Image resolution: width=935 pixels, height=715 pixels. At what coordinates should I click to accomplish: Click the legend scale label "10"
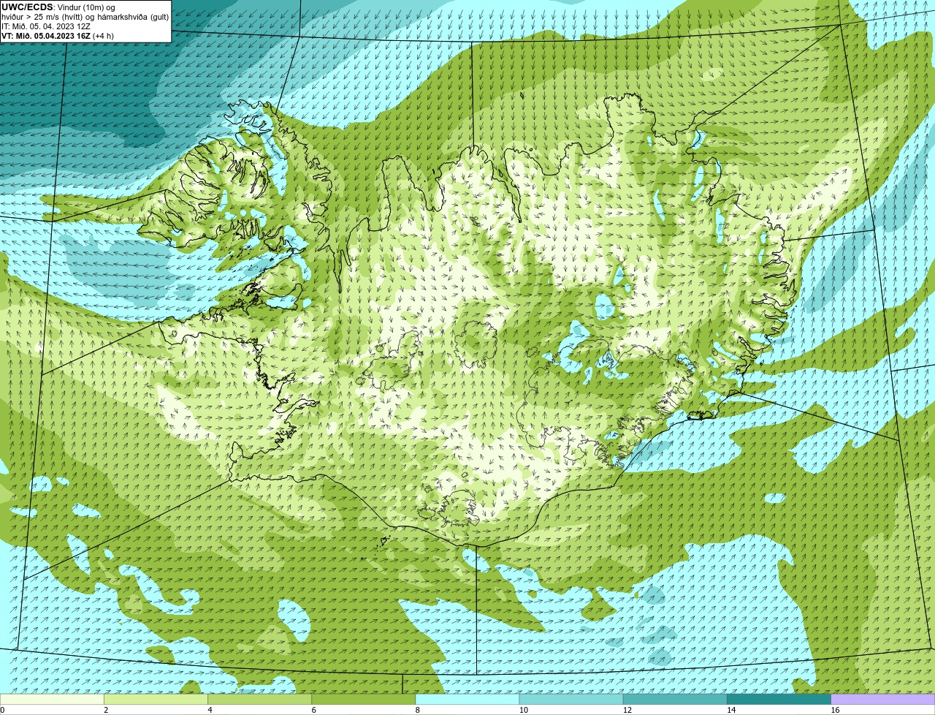(524, 711)
